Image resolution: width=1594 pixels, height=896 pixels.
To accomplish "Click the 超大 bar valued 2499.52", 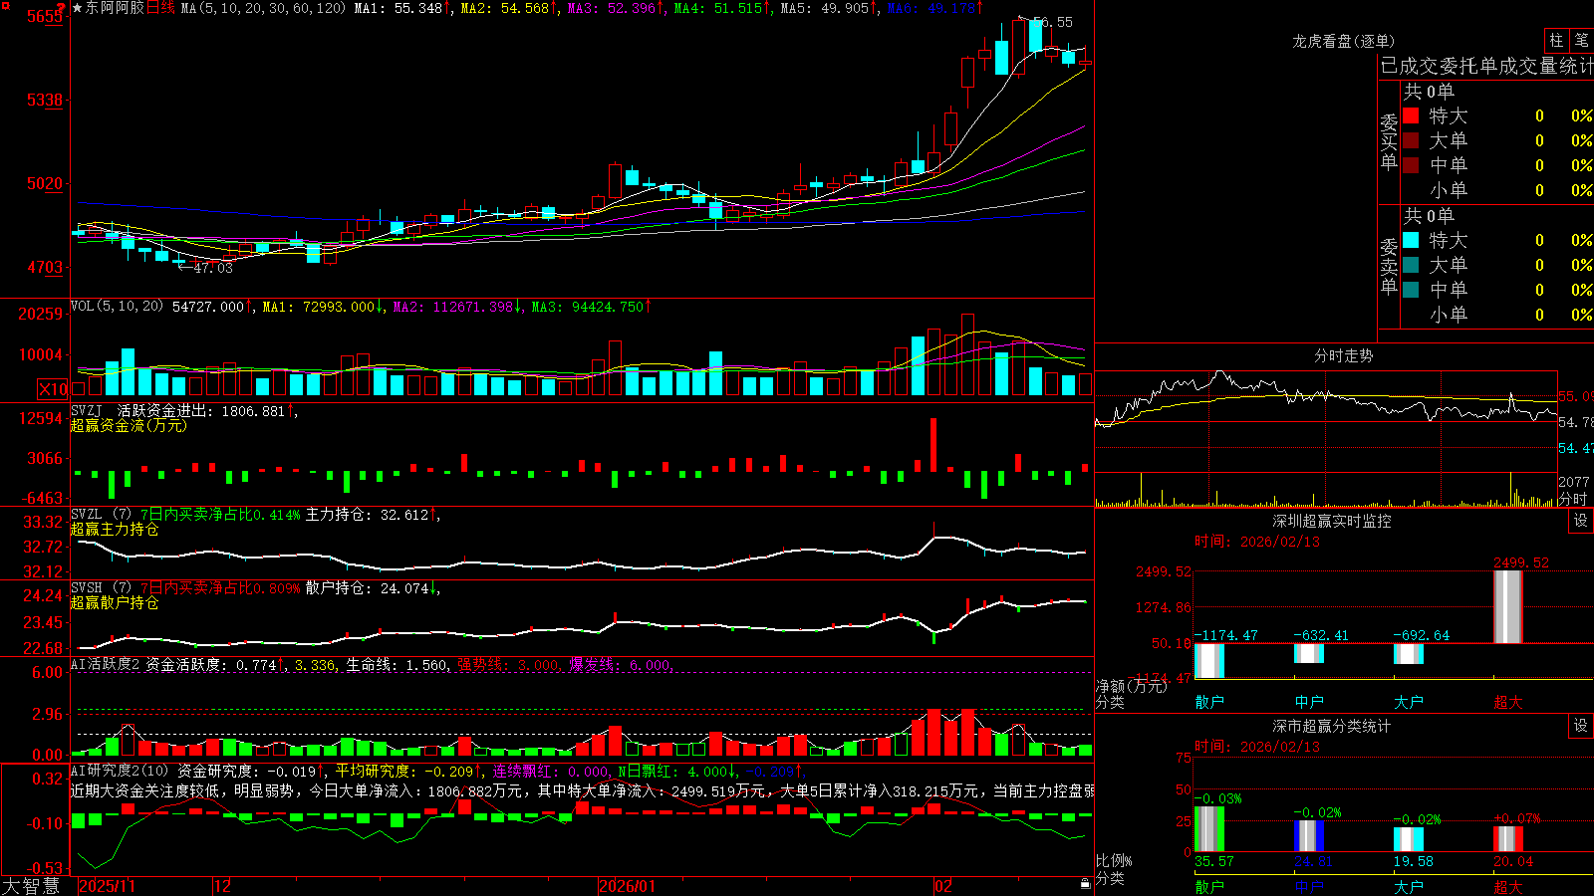I will 1507,606.
